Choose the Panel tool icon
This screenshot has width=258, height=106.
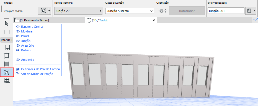pyautogui.click(x=7, y=64)
